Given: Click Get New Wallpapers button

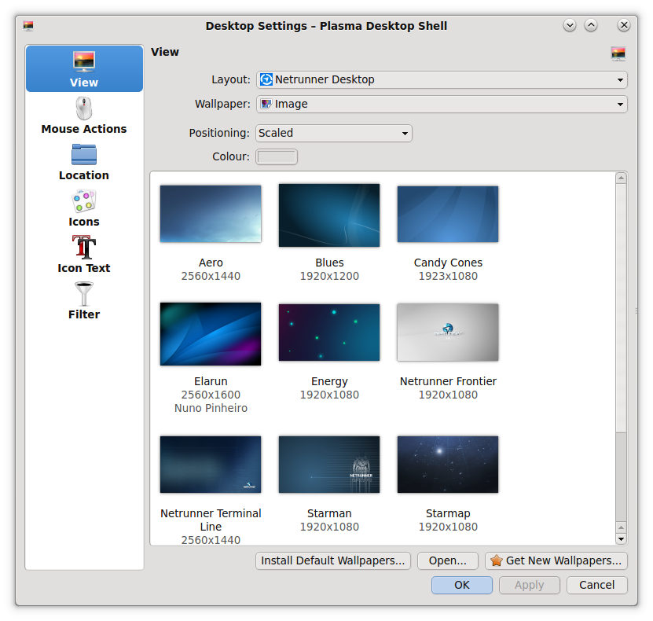Looking at the screenshot, I should [556, 560].
